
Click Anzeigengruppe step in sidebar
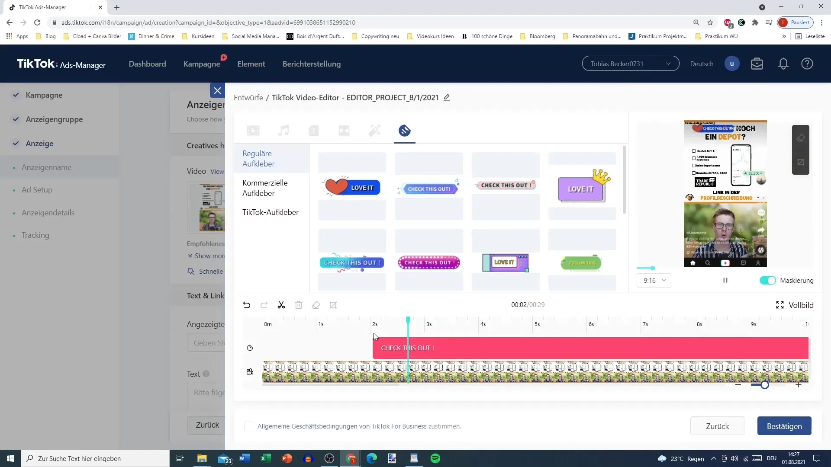54,119
